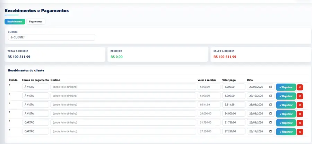The height and width of the screenshot is (144, 312).
Task: Click Valor pago field showing 24.000,00
Action: click(x=234, y=113)
